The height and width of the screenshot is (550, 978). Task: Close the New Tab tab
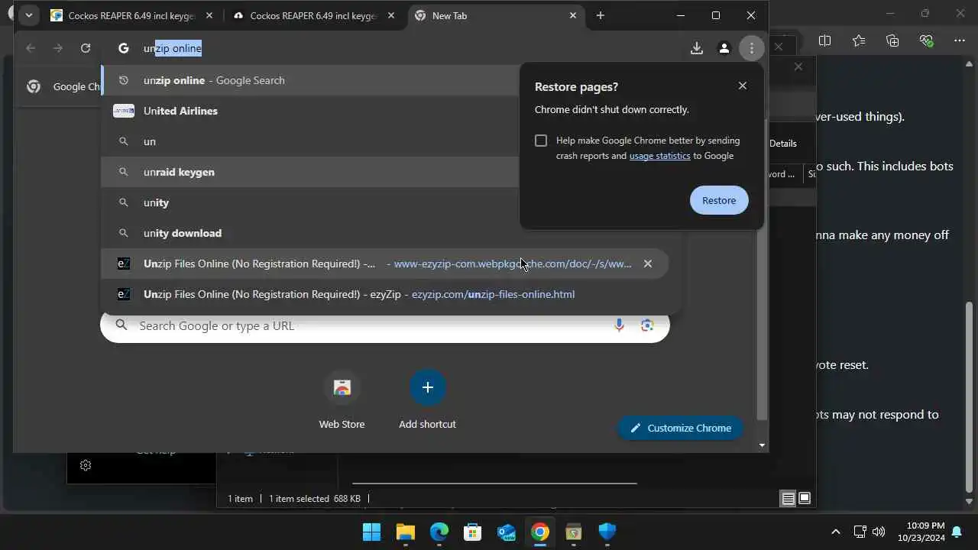coord(573,15)
